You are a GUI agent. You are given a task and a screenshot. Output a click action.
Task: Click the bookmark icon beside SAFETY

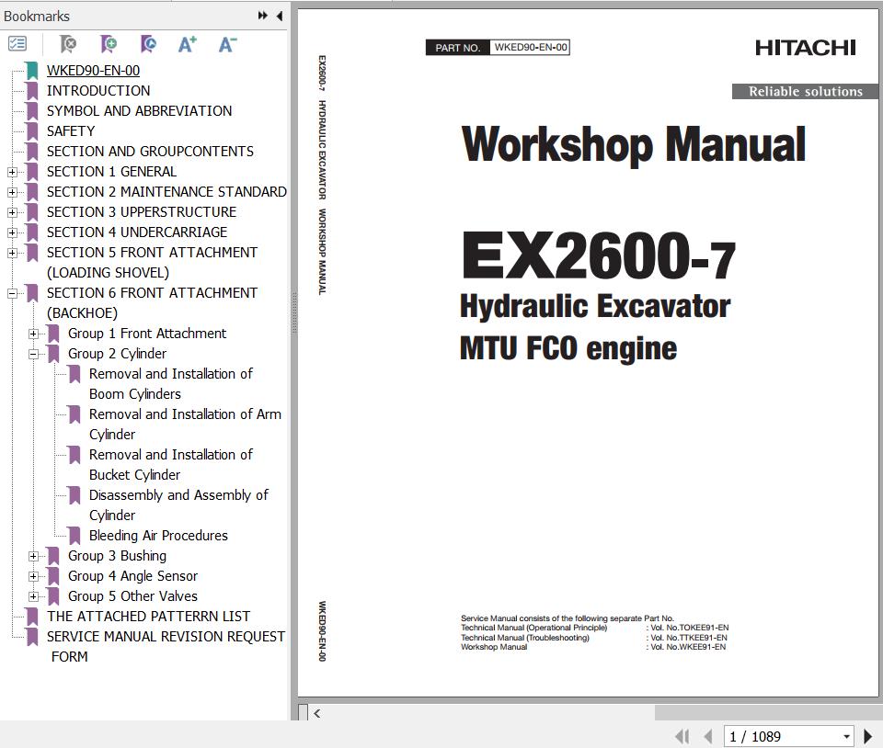(33, 131)
